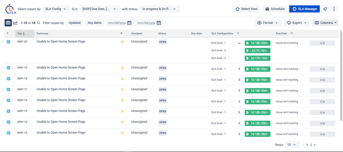343x152 pixels.
Task: Sort by Key column header
Action: point(25,34)
